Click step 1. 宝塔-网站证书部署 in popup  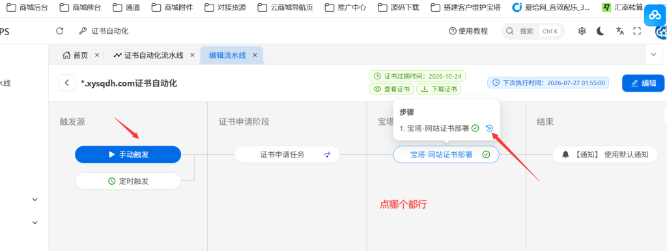(434, 128)
